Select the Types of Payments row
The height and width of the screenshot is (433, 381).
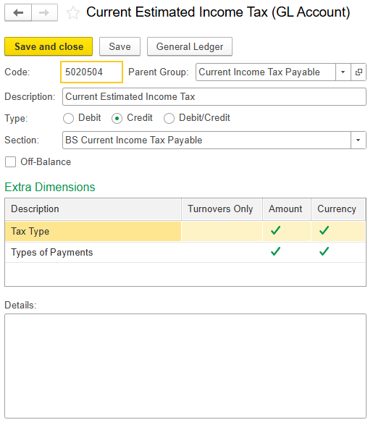pyautogui.click(x=185, y=253)
